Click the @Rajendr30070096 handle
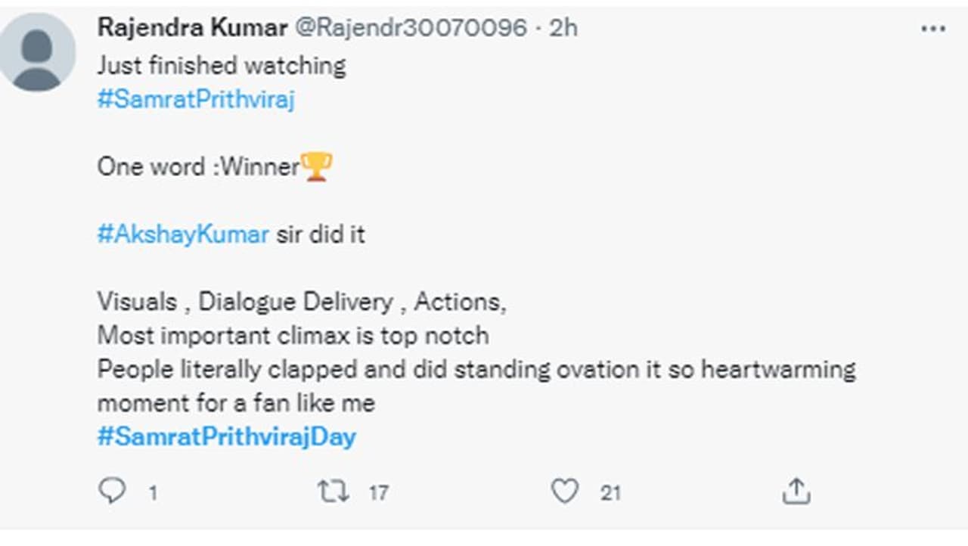The width and height of the screenshot is (968, 546). [409, 28]
